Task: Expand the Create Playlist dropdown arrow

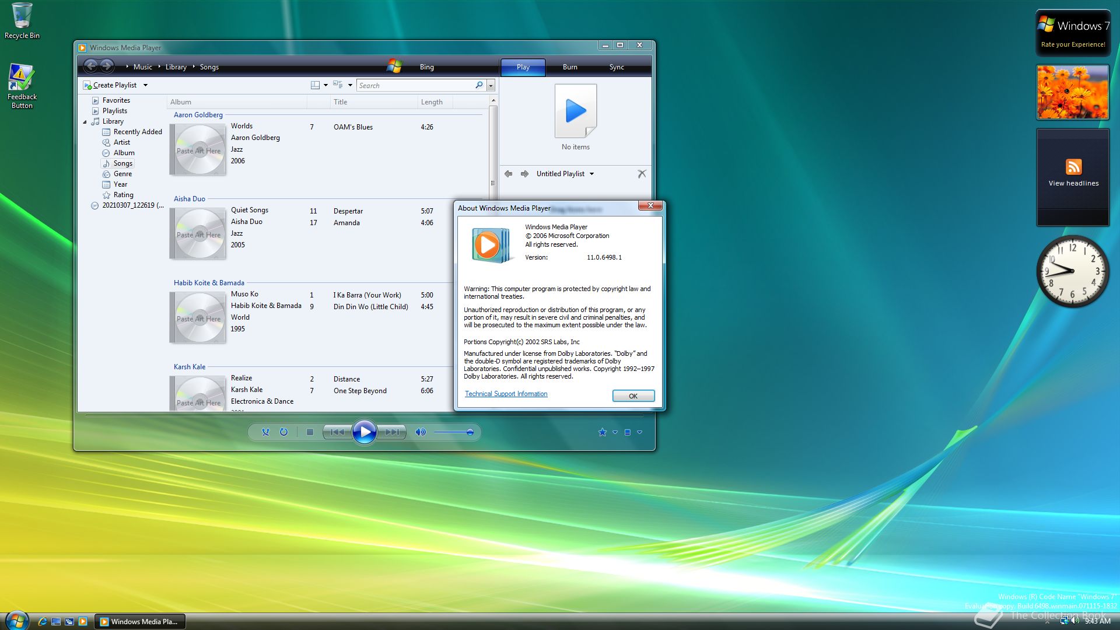Action: click(x=145, y=85)
